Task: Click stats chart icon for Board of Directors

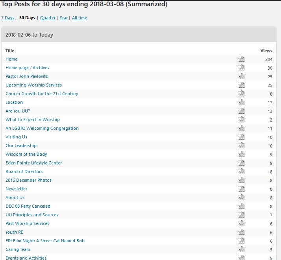Action: pyautogui.click(x=241, y=171)
